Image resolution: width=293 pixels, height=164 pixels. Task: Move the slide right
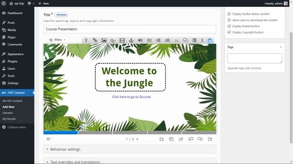click(x=200, y=139)
